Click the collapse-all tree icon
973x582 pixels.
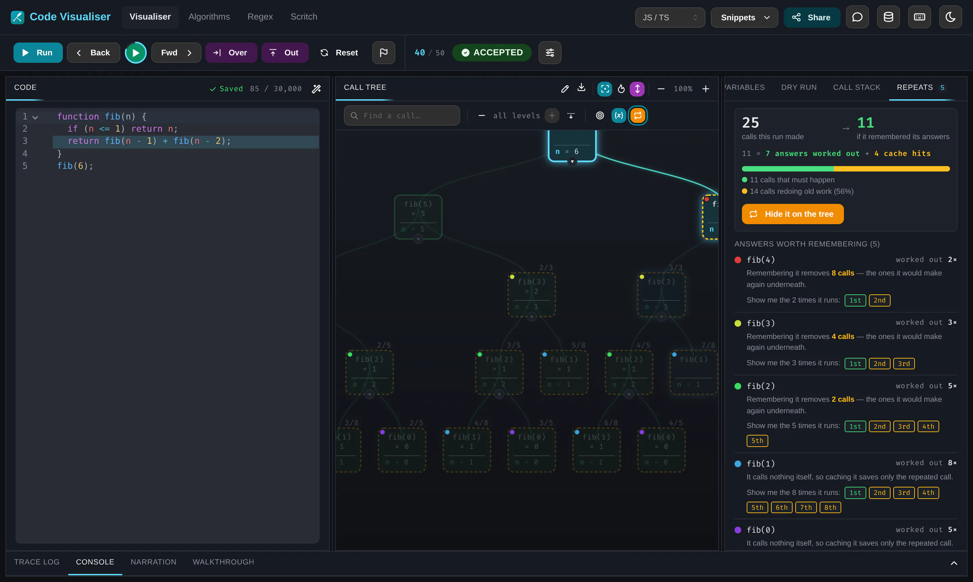coord(571,115)
